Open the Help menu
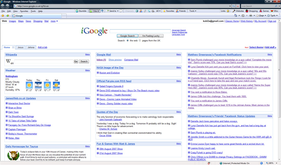Screen dimensions: 281x165 click(40, 11)
